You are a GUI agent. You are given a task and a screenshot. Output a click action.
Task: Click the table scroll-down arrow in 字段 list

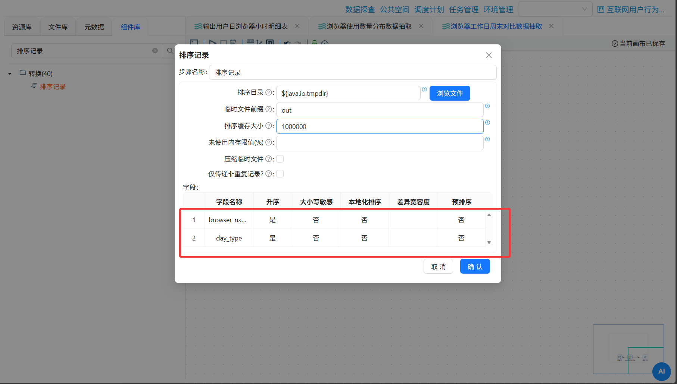(489, 242)
